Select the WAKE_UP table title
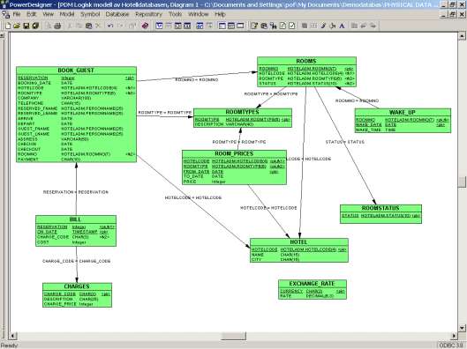 pos(403,113)
